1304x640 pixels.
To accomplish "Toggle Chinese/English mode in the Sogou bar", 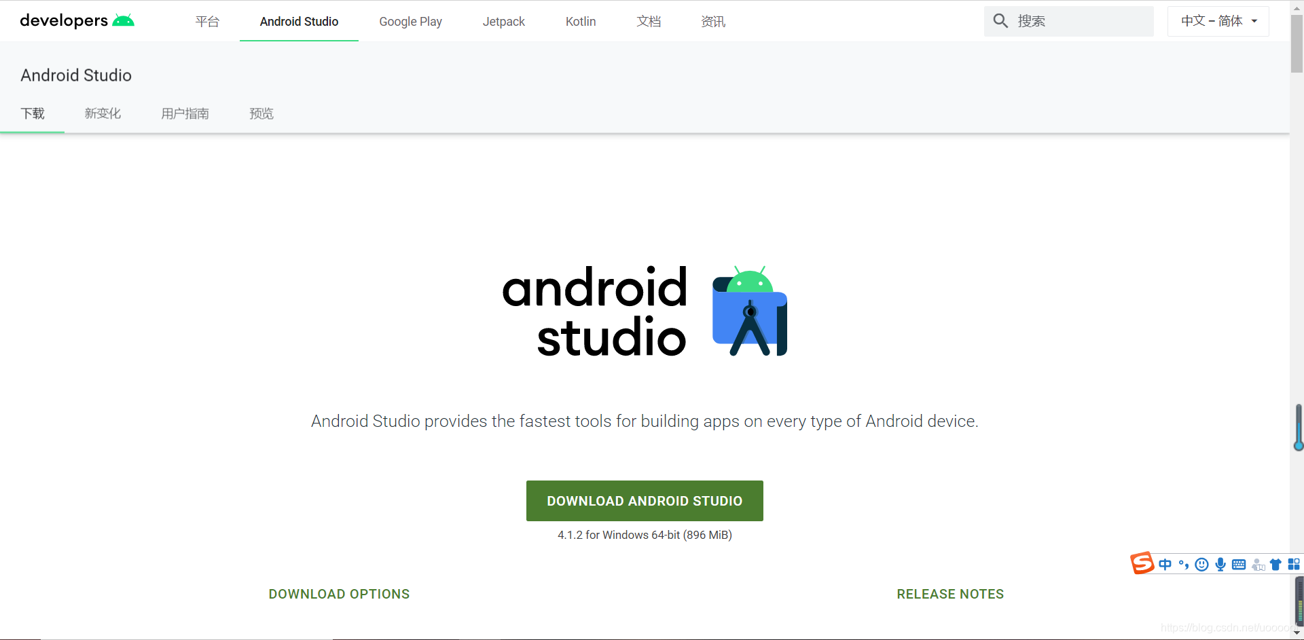I will coord(1165,564).
